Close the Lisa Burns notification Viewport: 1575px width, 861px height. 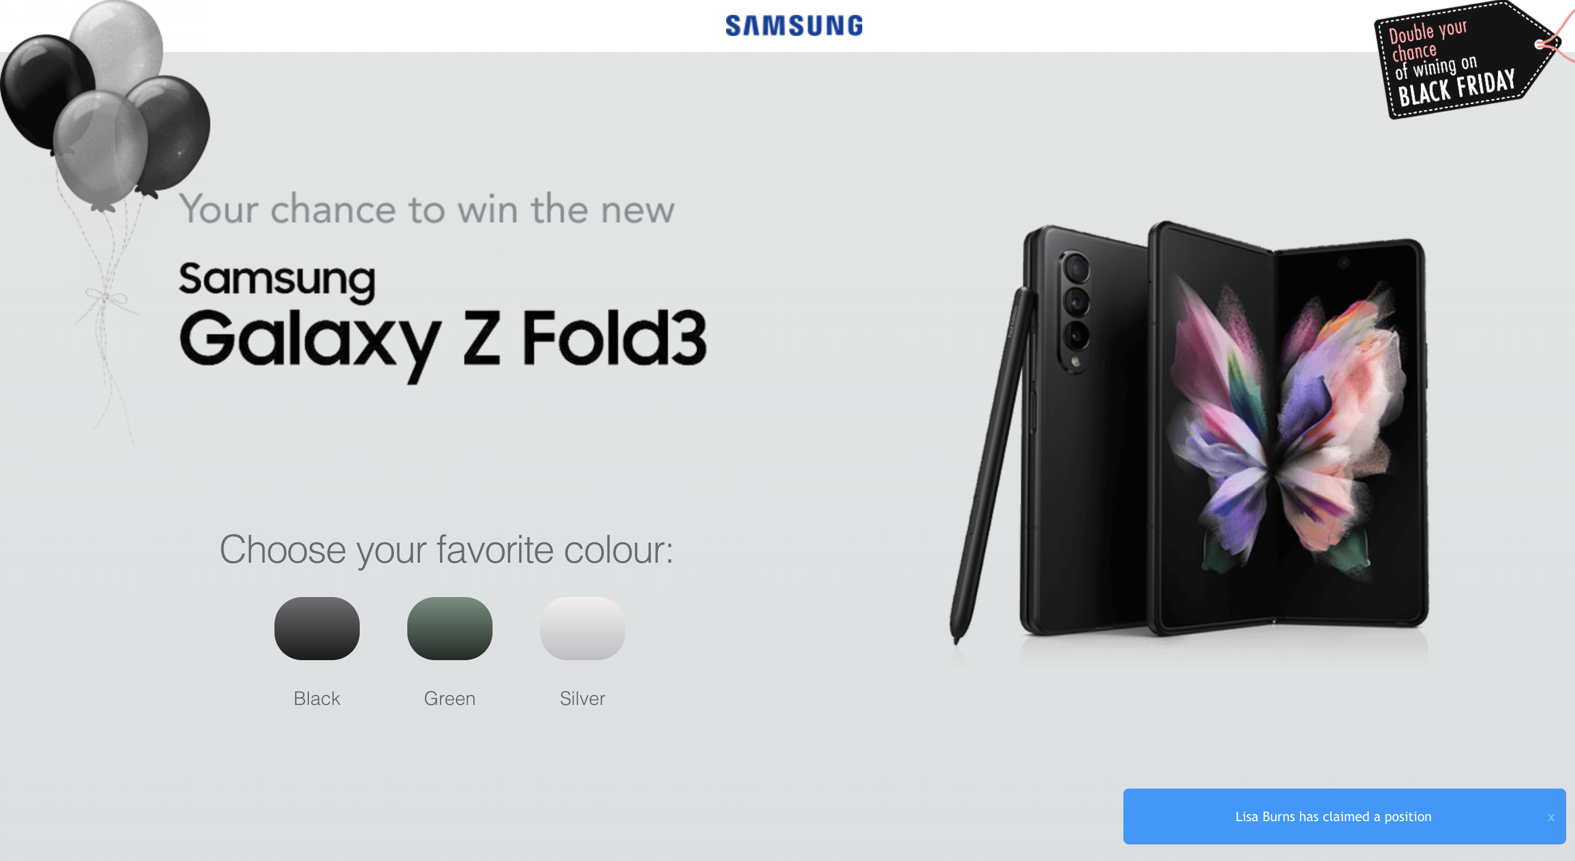1551,817
